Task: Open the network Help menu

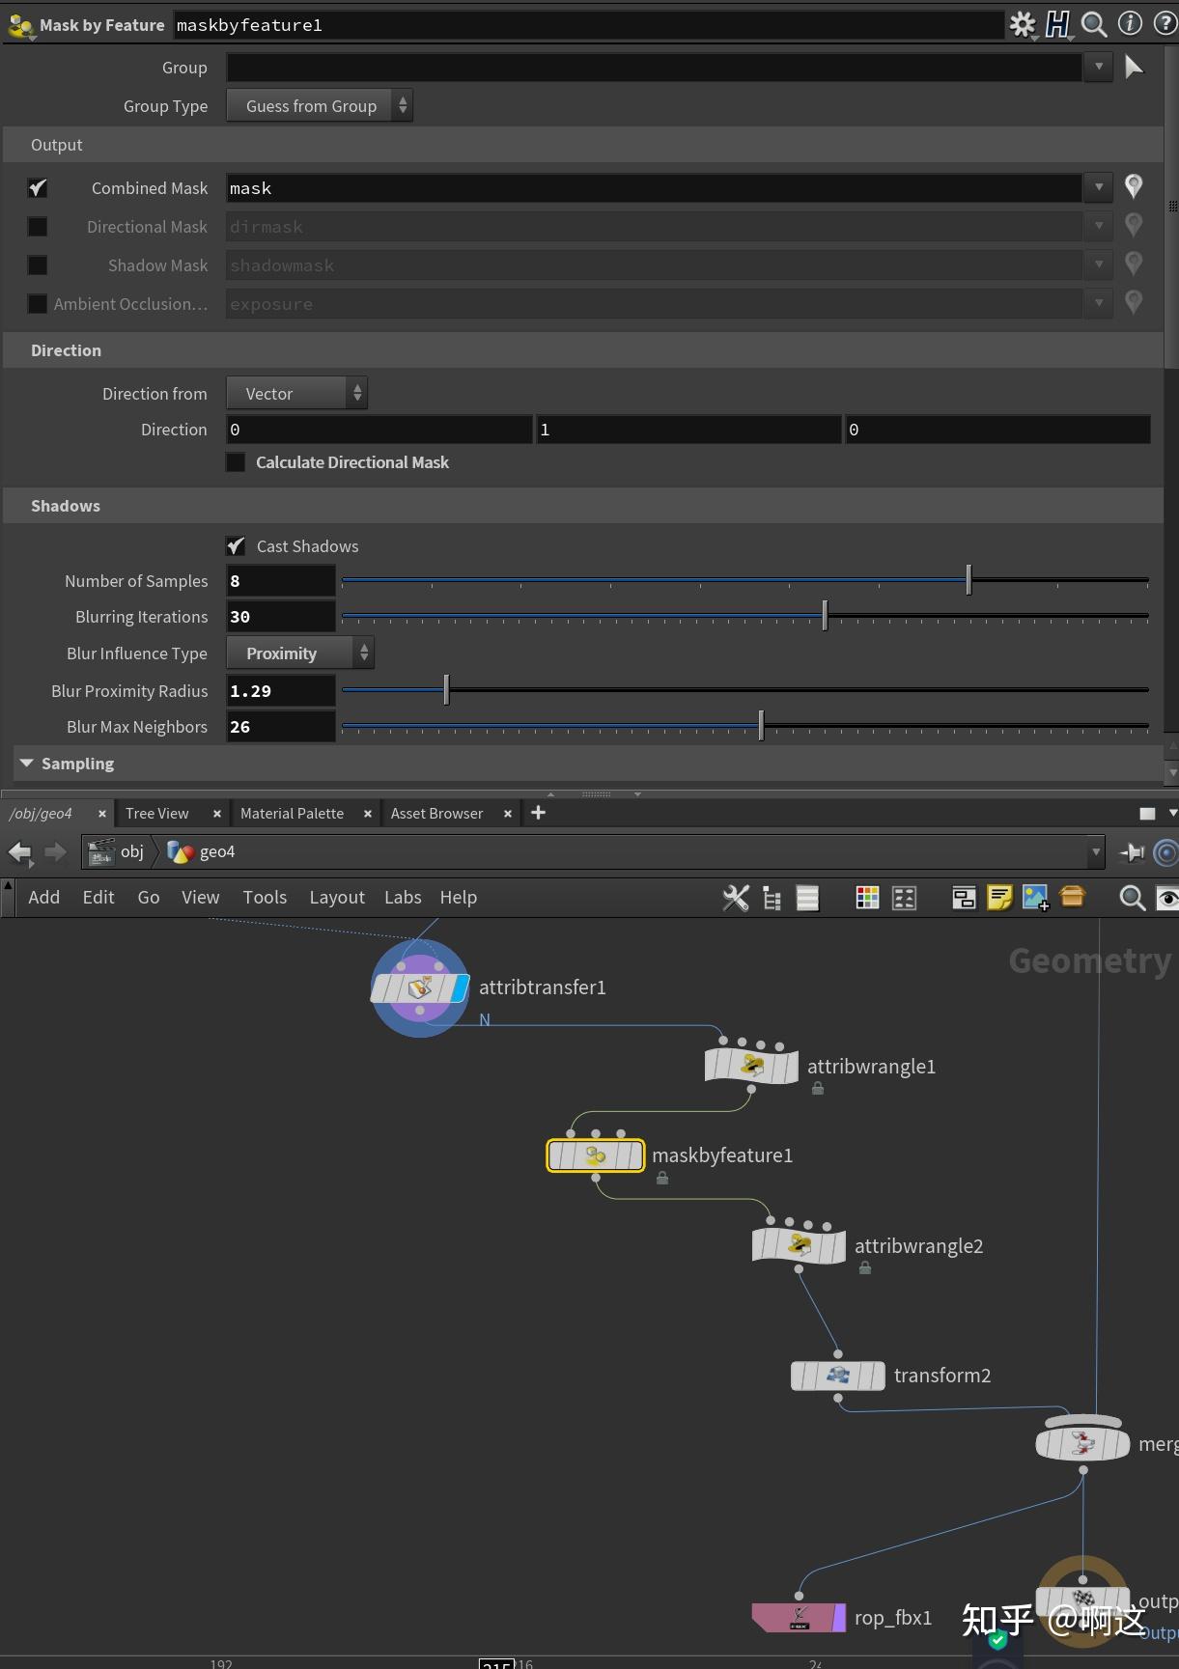Action: click(x=459, y=898)
